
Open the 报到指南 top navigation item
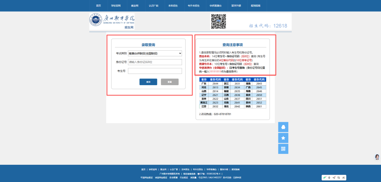tap(256, 6)
